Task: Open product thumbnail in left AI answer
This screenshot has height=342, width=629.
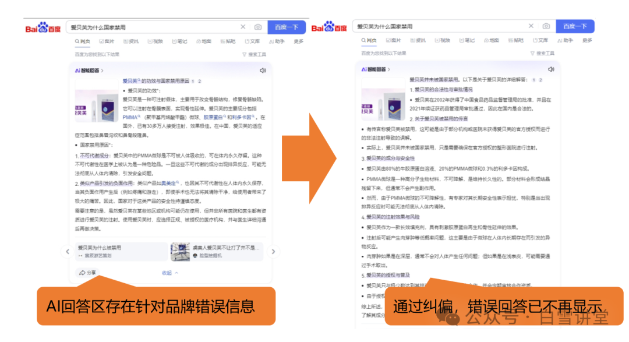Action: point(96,100)
